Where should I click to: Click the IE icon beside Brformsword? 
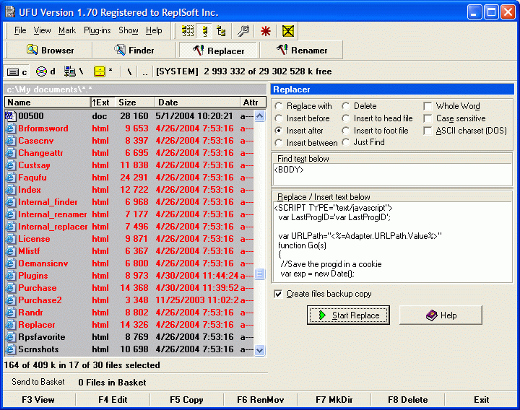tap(11, 128)
